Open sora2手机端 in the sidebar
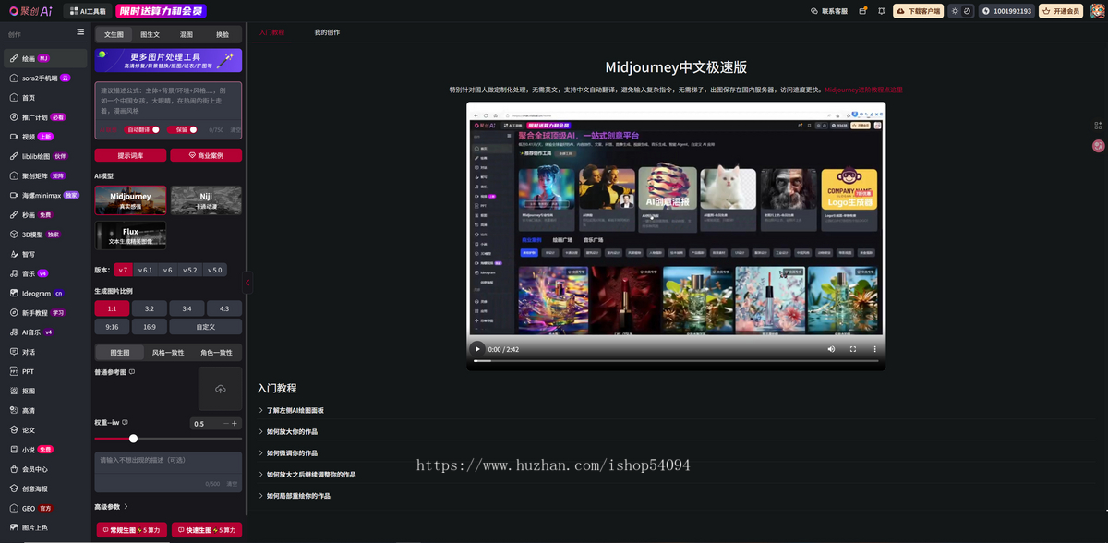 pos(45,78)
